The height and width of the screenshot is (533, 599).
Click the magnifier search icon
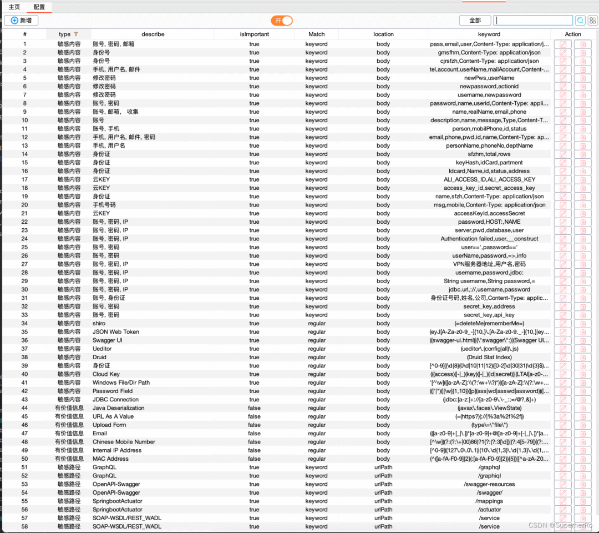580,21
